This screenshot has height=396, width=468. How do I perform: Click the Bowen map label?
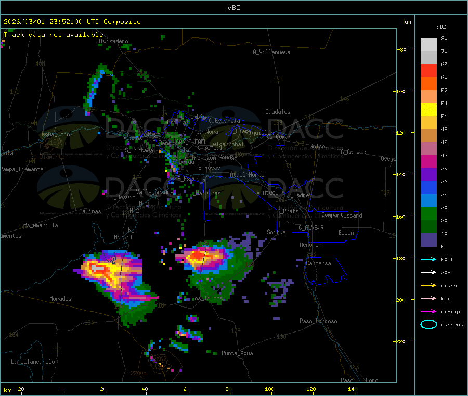346,232
